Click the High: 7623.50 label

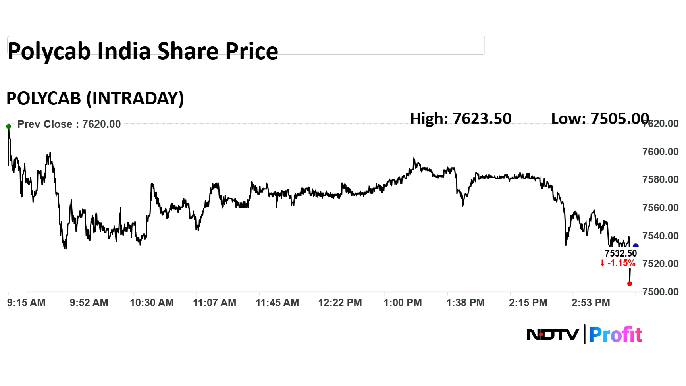coord(461,118)
